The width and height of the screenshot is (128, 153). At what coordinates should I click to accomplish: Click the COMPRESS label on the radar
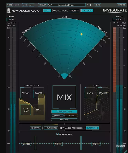[26, 30]
